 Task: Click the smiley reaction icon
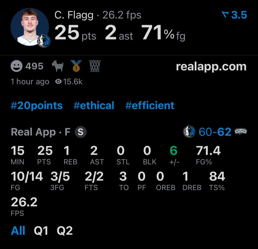point(16,67)
